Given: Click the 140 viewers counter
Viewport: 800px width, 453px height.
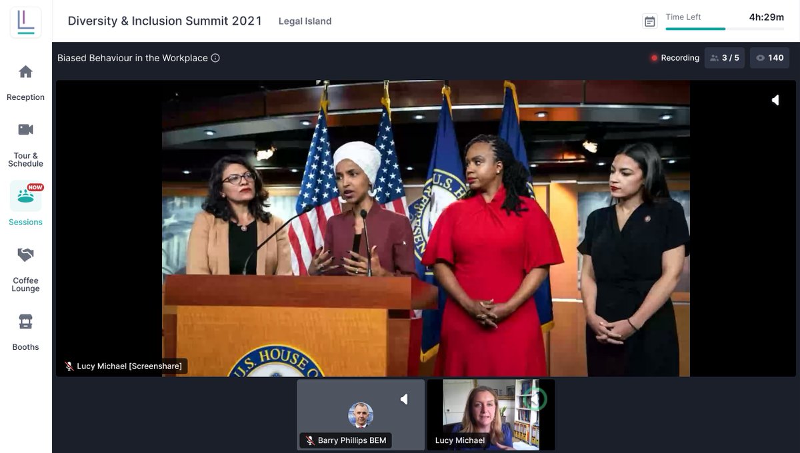Looking at the screenshot, I should (769, 58).
